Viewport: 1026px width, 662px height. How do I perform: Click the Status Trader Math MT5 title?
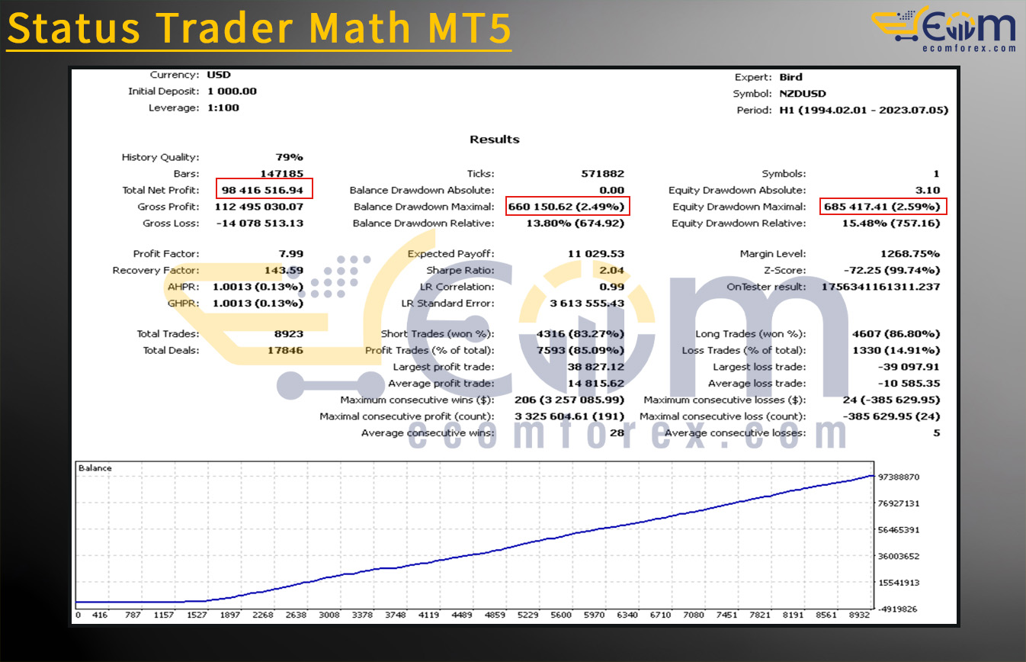pos(259,28)
